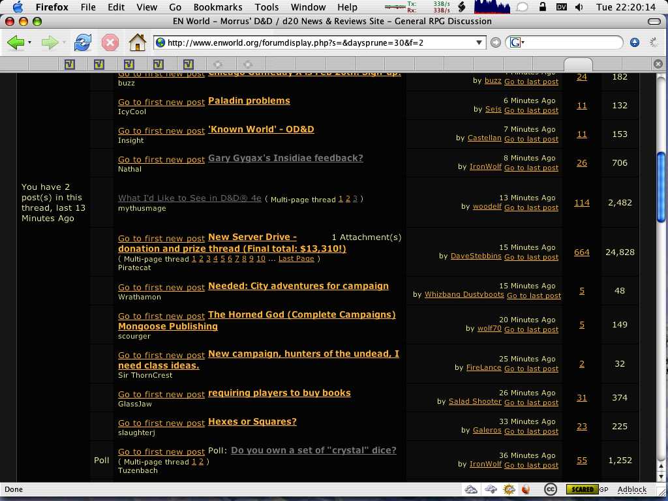Go to first new post of 'The Horned God' thread
The width and height of the screenshot is (668, 501).
162,316
